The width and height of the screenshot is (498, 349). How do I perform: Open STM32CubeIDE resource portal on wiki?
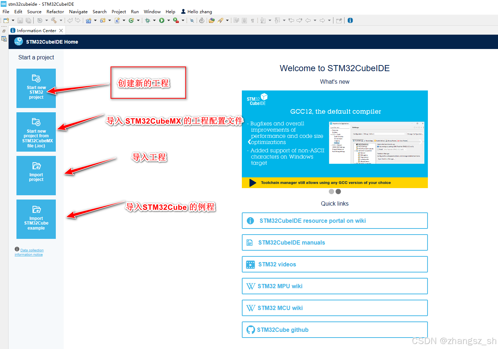click(x=335, y=221)
